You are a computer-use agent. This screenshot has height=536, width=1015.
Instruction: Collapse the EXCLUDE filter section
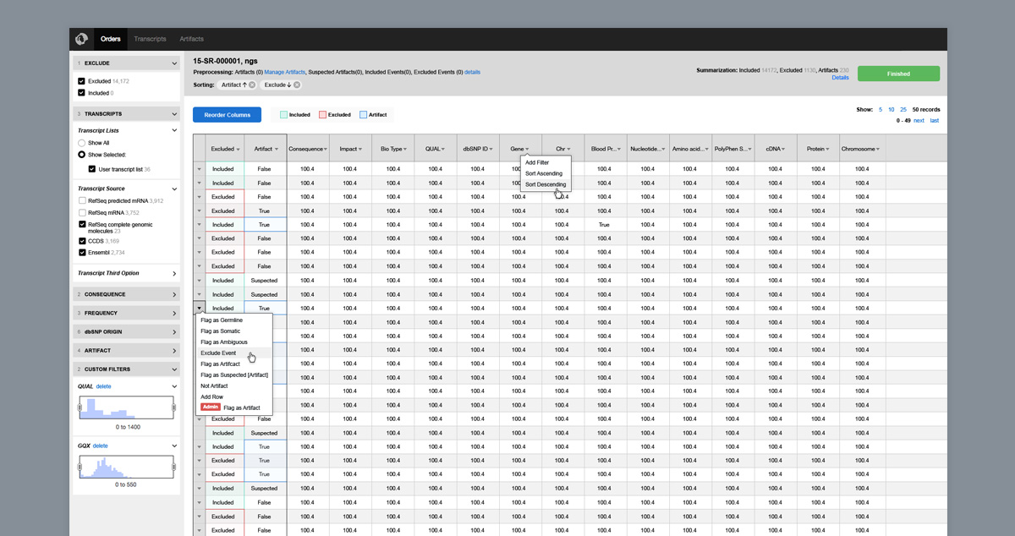[174, 63]
